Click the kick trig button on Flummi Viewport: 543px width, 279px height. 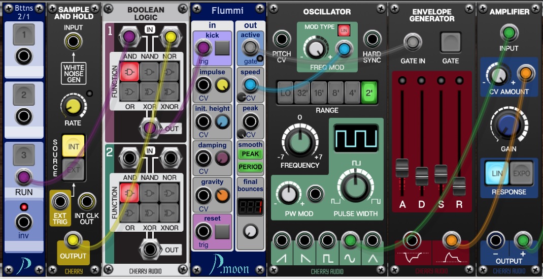click(222, 48)
